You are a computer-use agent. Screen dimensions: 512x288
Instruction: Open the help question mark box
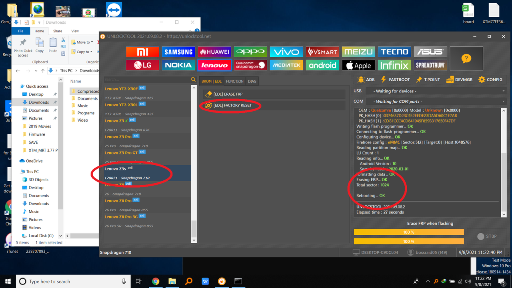466,58
